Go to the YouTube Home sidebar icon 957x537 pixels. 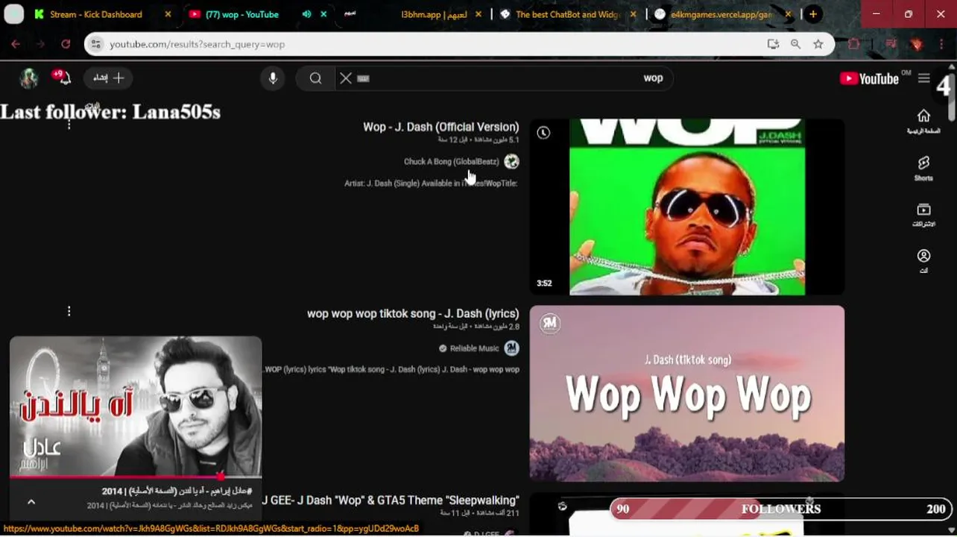(923, 122)
